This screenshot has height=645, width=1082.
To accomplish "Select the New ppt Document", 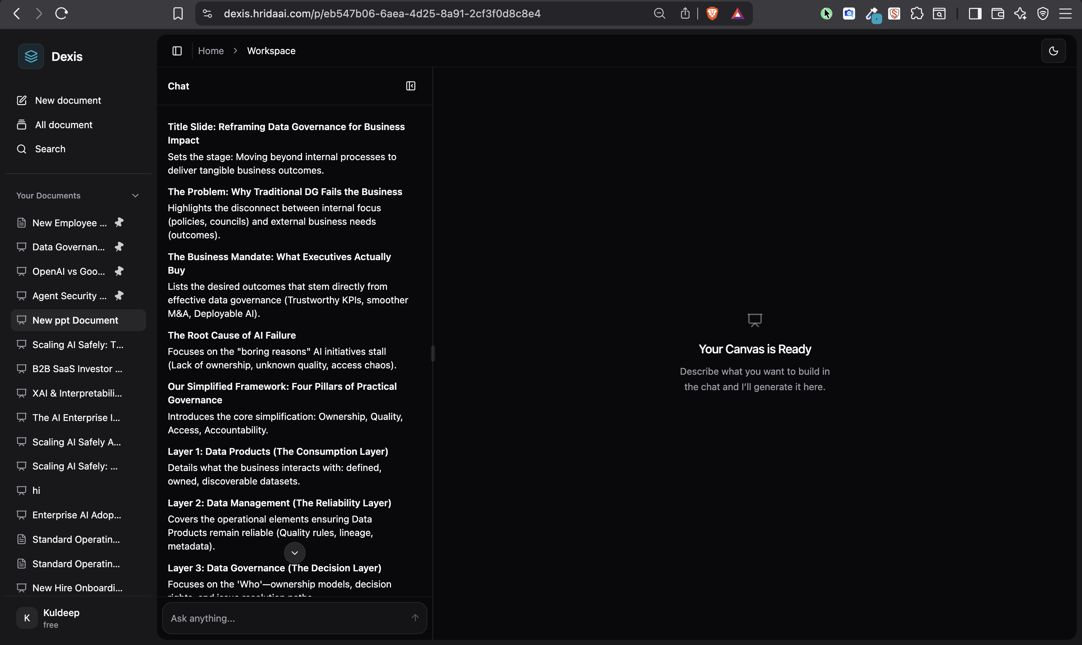I will coord(75,320).
